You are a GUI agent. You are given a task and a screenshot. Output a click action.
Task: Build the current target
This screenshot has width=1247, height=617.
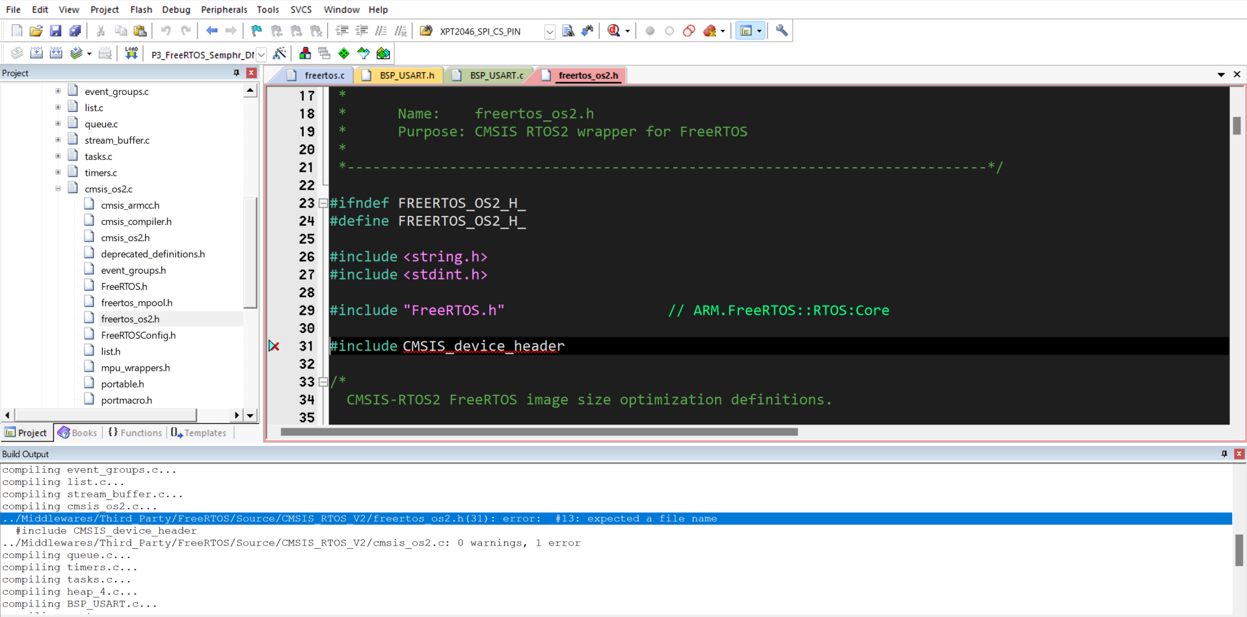click(36, 53)
